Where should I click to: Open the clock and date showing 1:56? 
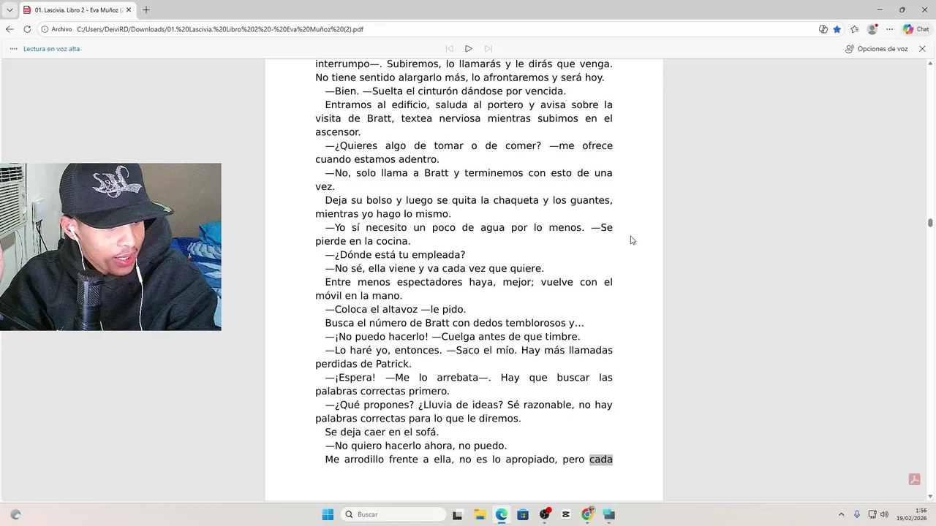(911, 514)
